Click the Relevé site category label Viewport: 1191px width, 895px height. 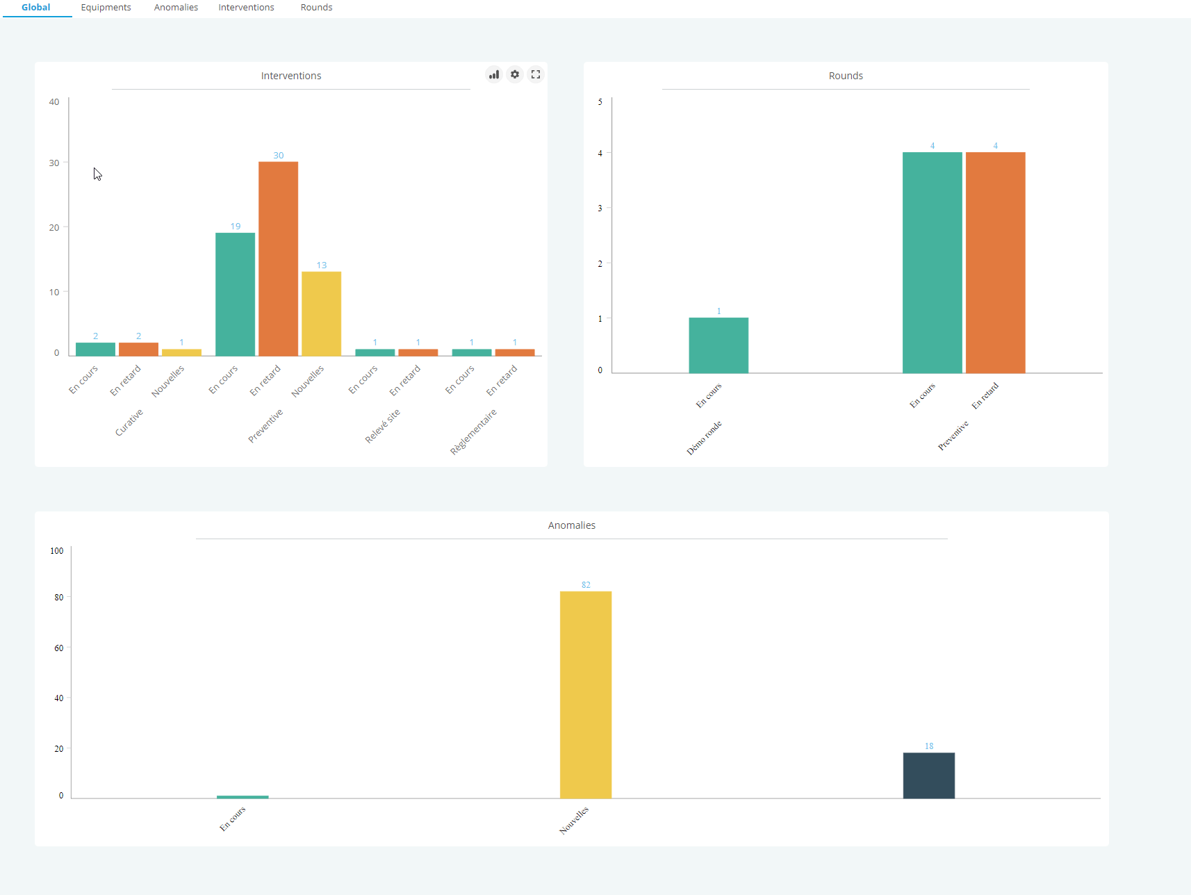tap(383, 426)
